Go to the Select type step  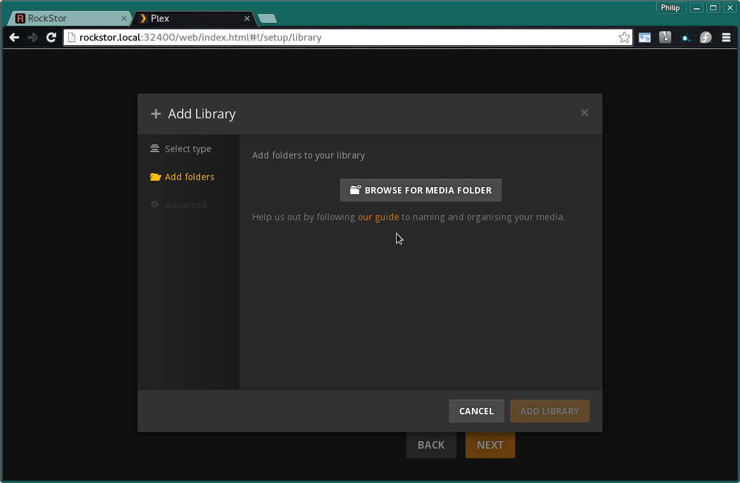coord(188,149)
